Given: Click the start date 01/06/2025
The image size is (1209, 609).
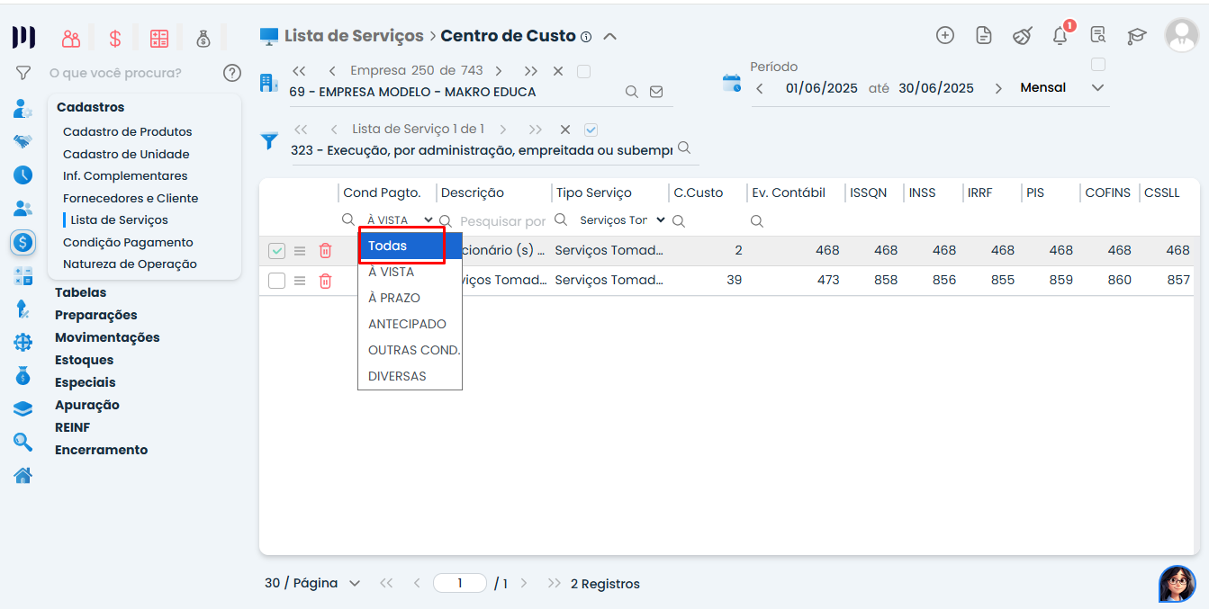Looking at the screenshot, I should tap(822, 88).
